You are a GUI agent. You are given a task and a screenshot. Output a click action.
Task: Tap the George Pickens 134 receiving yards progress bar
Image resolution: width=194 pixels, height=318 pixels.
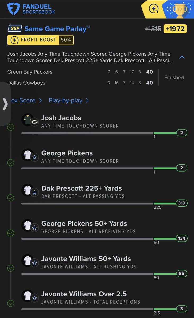tap(104, 238)
